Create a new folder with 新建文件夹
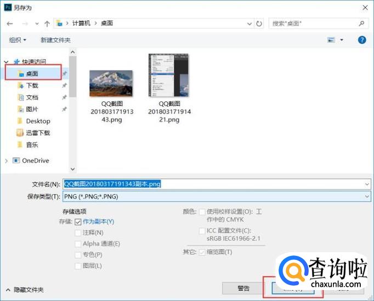Viewport: 374px width, 301px height. click(55, 40)
